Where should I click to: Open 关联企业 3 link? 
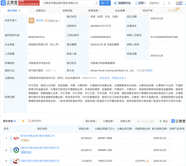(53, 21)
